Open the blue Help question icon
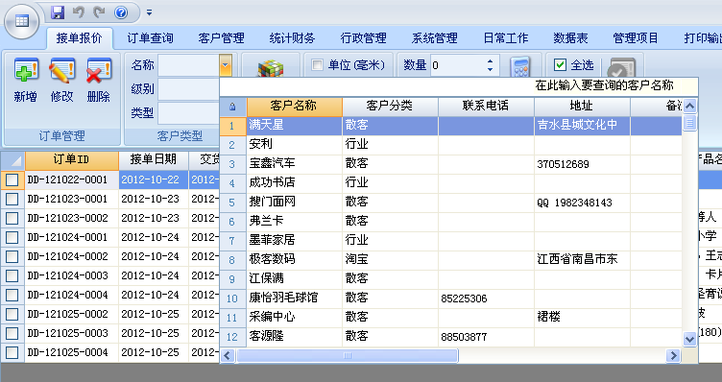The height and width of the screenshot is (382, 722). click(121, 12)
